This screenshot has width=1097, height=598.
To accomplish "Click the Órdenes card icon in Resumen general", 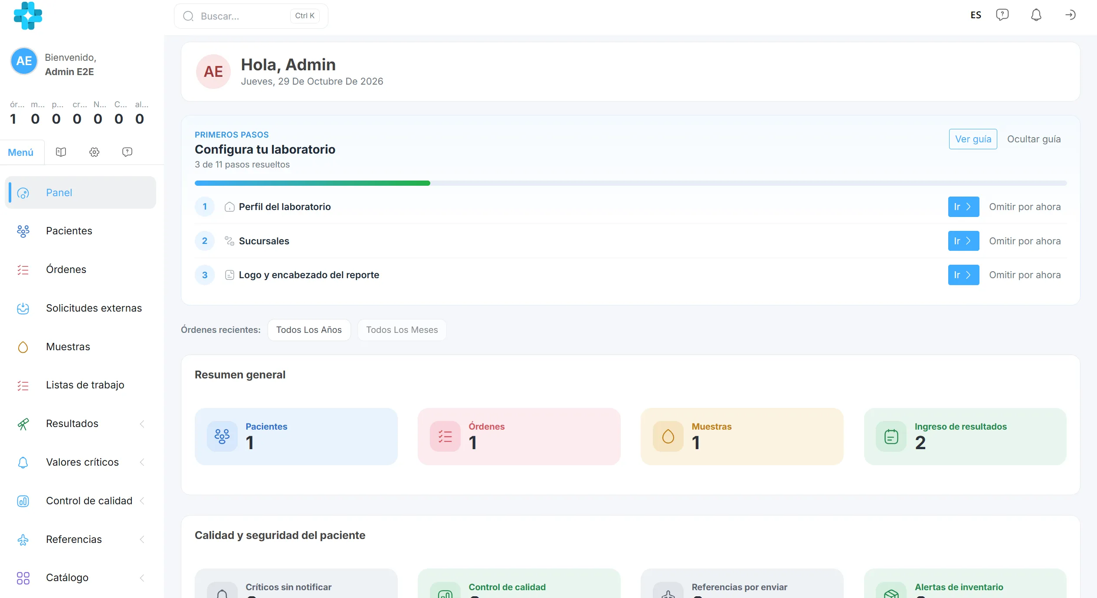I will [x=445, y=436].
